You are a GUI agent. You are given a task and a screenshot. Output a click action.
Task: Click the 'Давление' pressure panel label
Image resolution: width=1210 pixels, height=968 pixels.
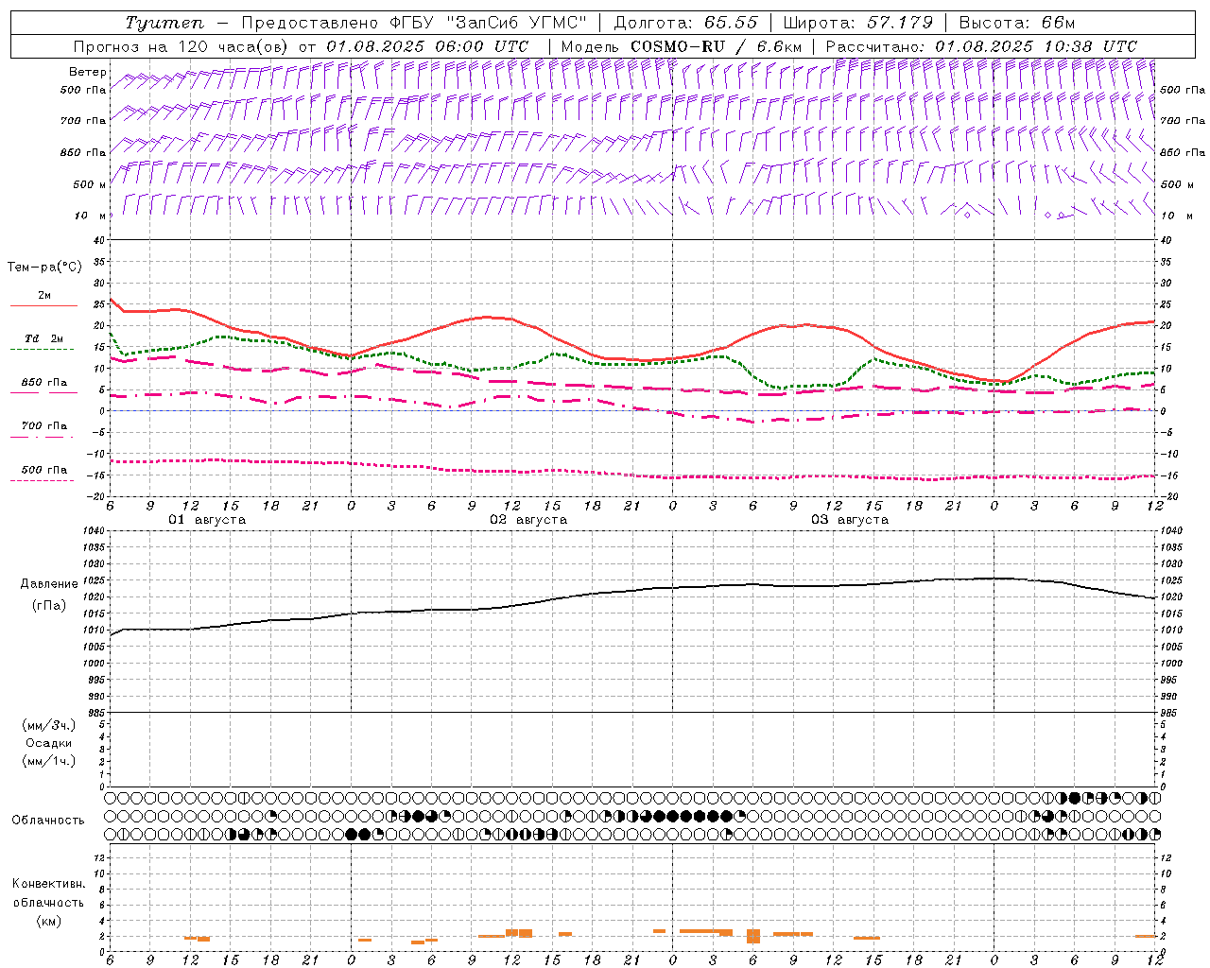coord(49,584)
